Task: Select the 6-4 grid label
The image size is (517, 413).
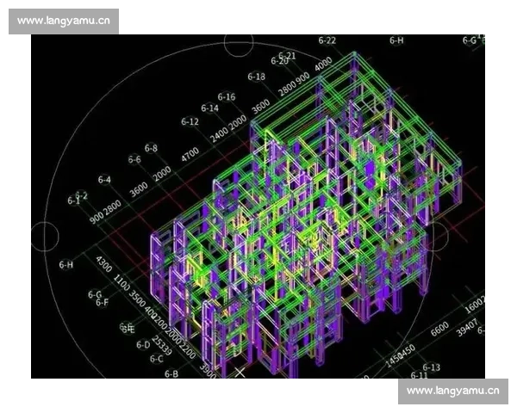Action: tap(104, 180)
